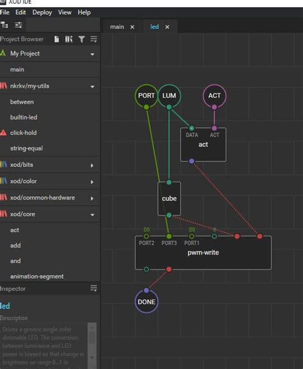This screenshot has height=369, width=303.
Task: Toggle the inspector sliders sidebar icon
Action: 19,25
